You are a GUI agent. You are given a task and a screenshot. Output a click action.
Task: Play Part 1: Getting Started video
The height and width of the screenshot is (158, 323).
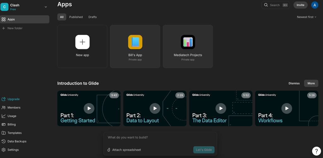click(89, 108)
